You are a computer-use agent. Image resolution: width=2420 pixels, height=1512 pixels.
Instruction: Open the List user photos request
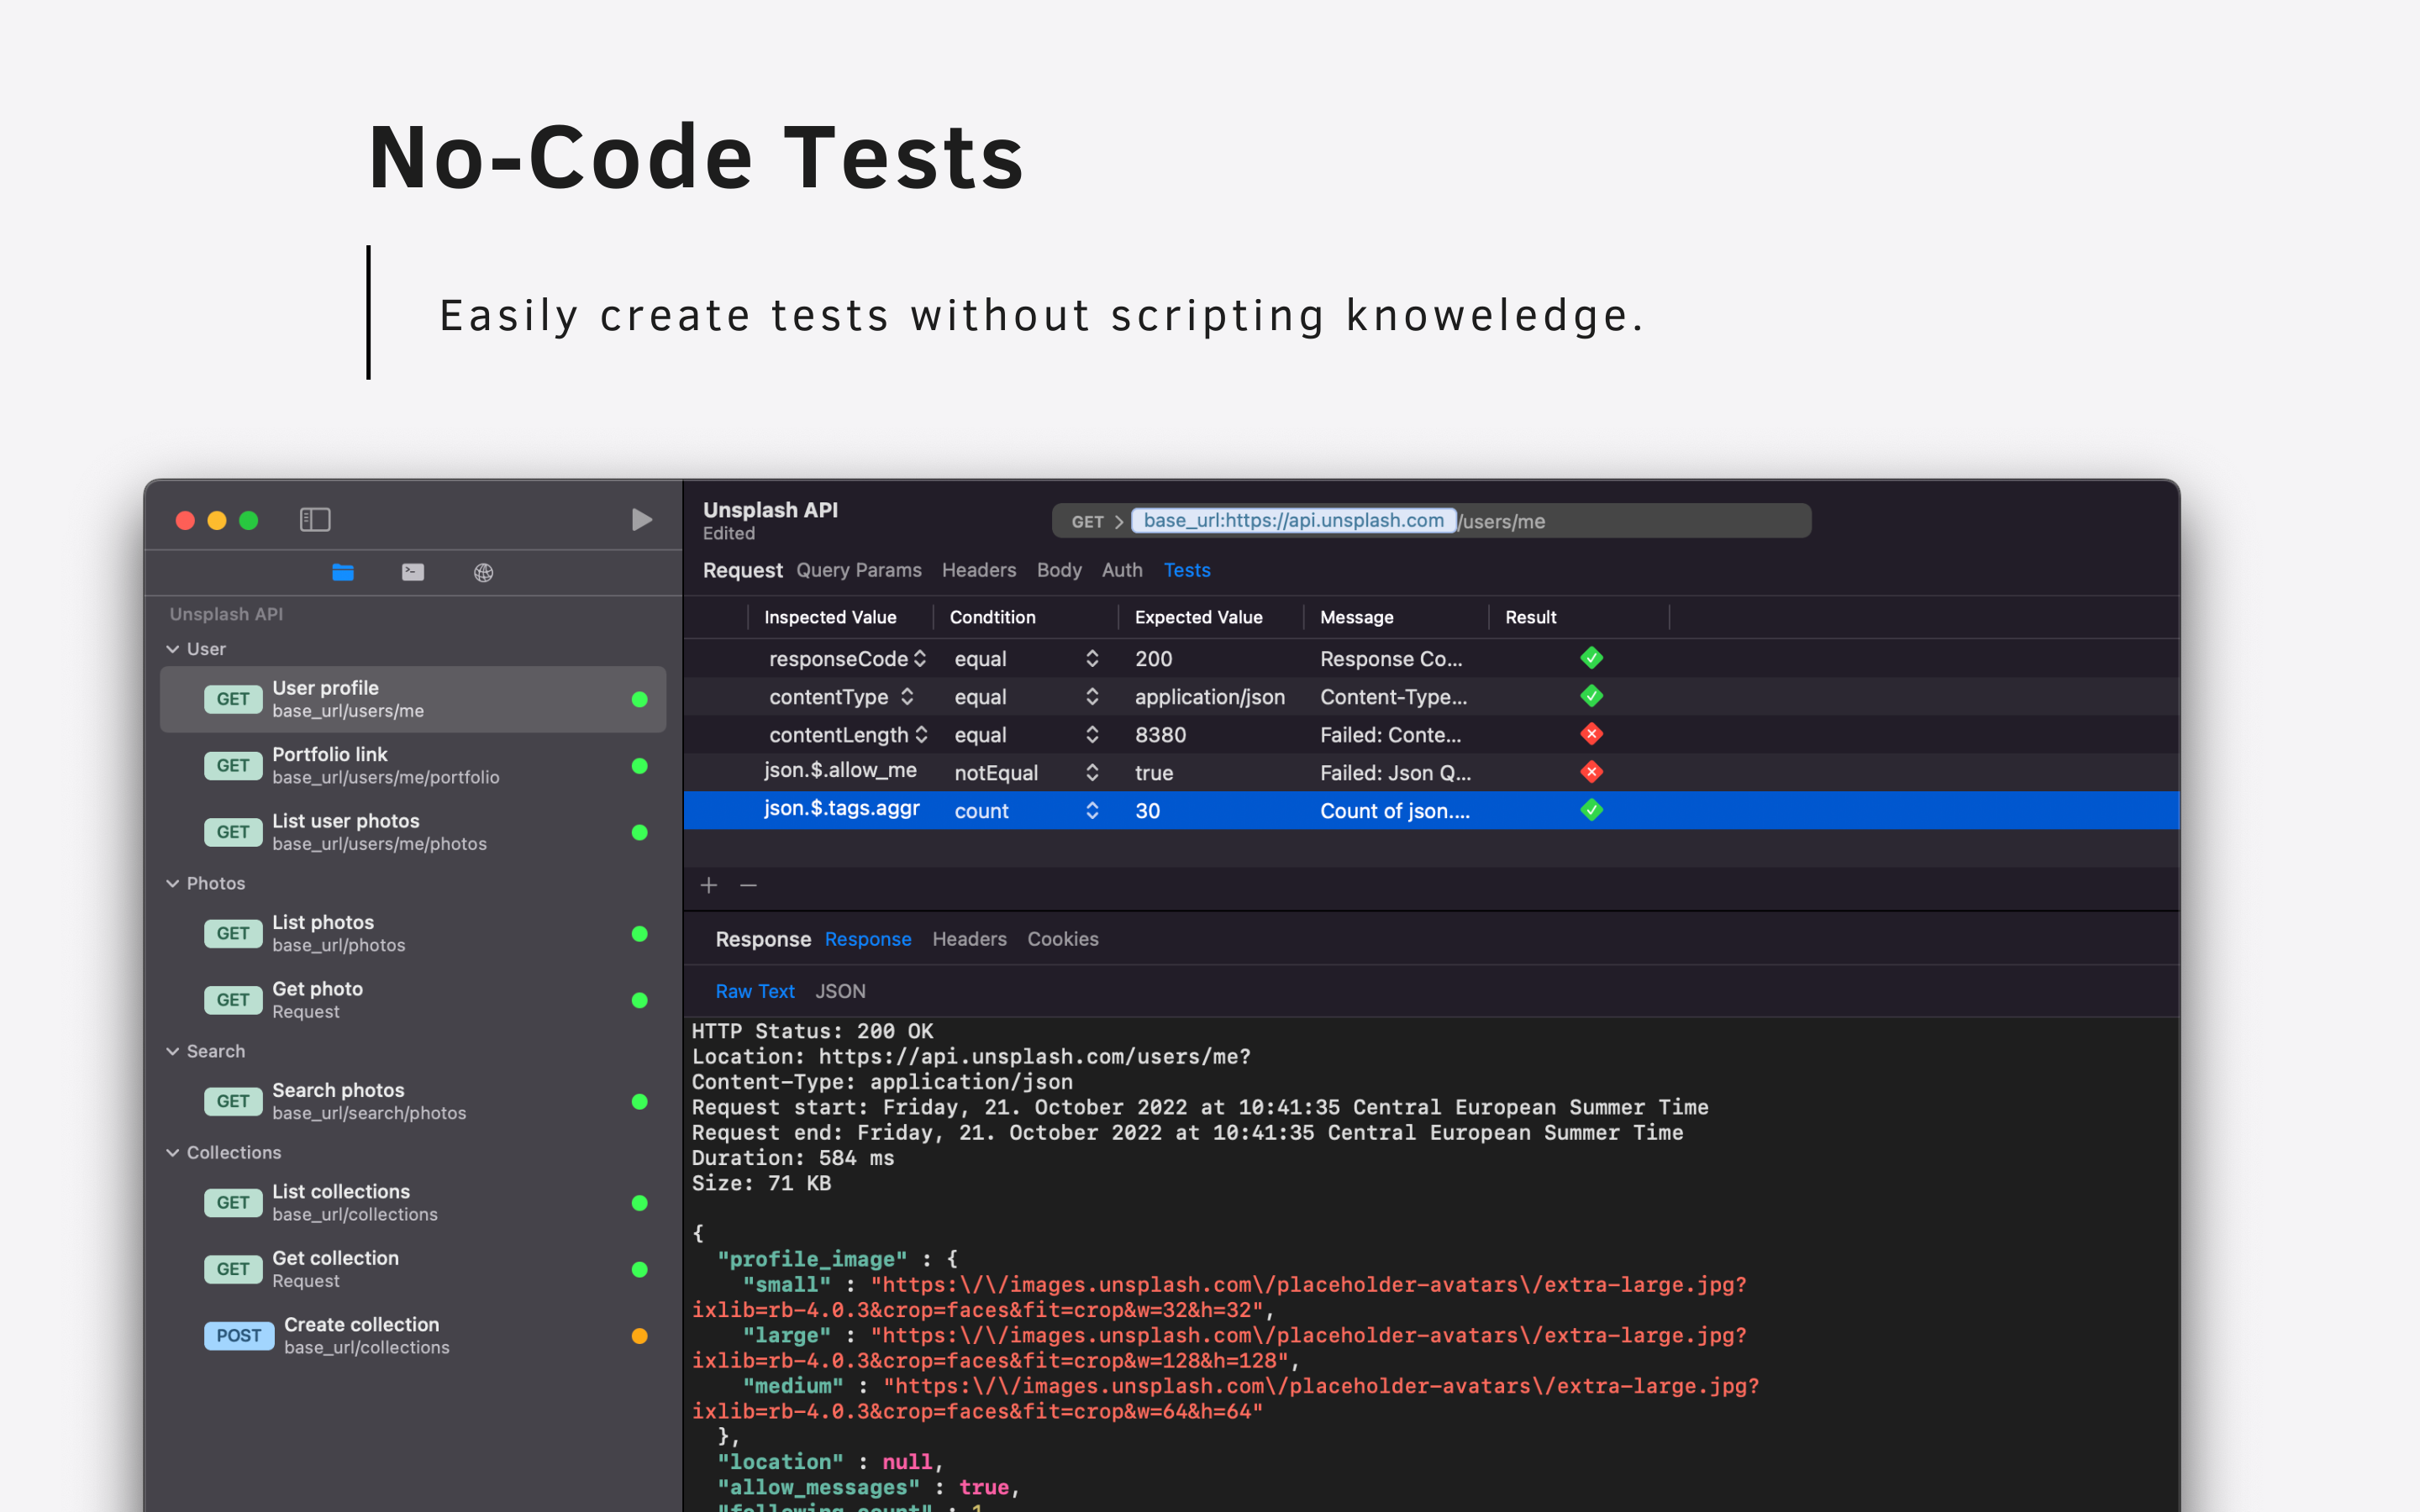413,832
